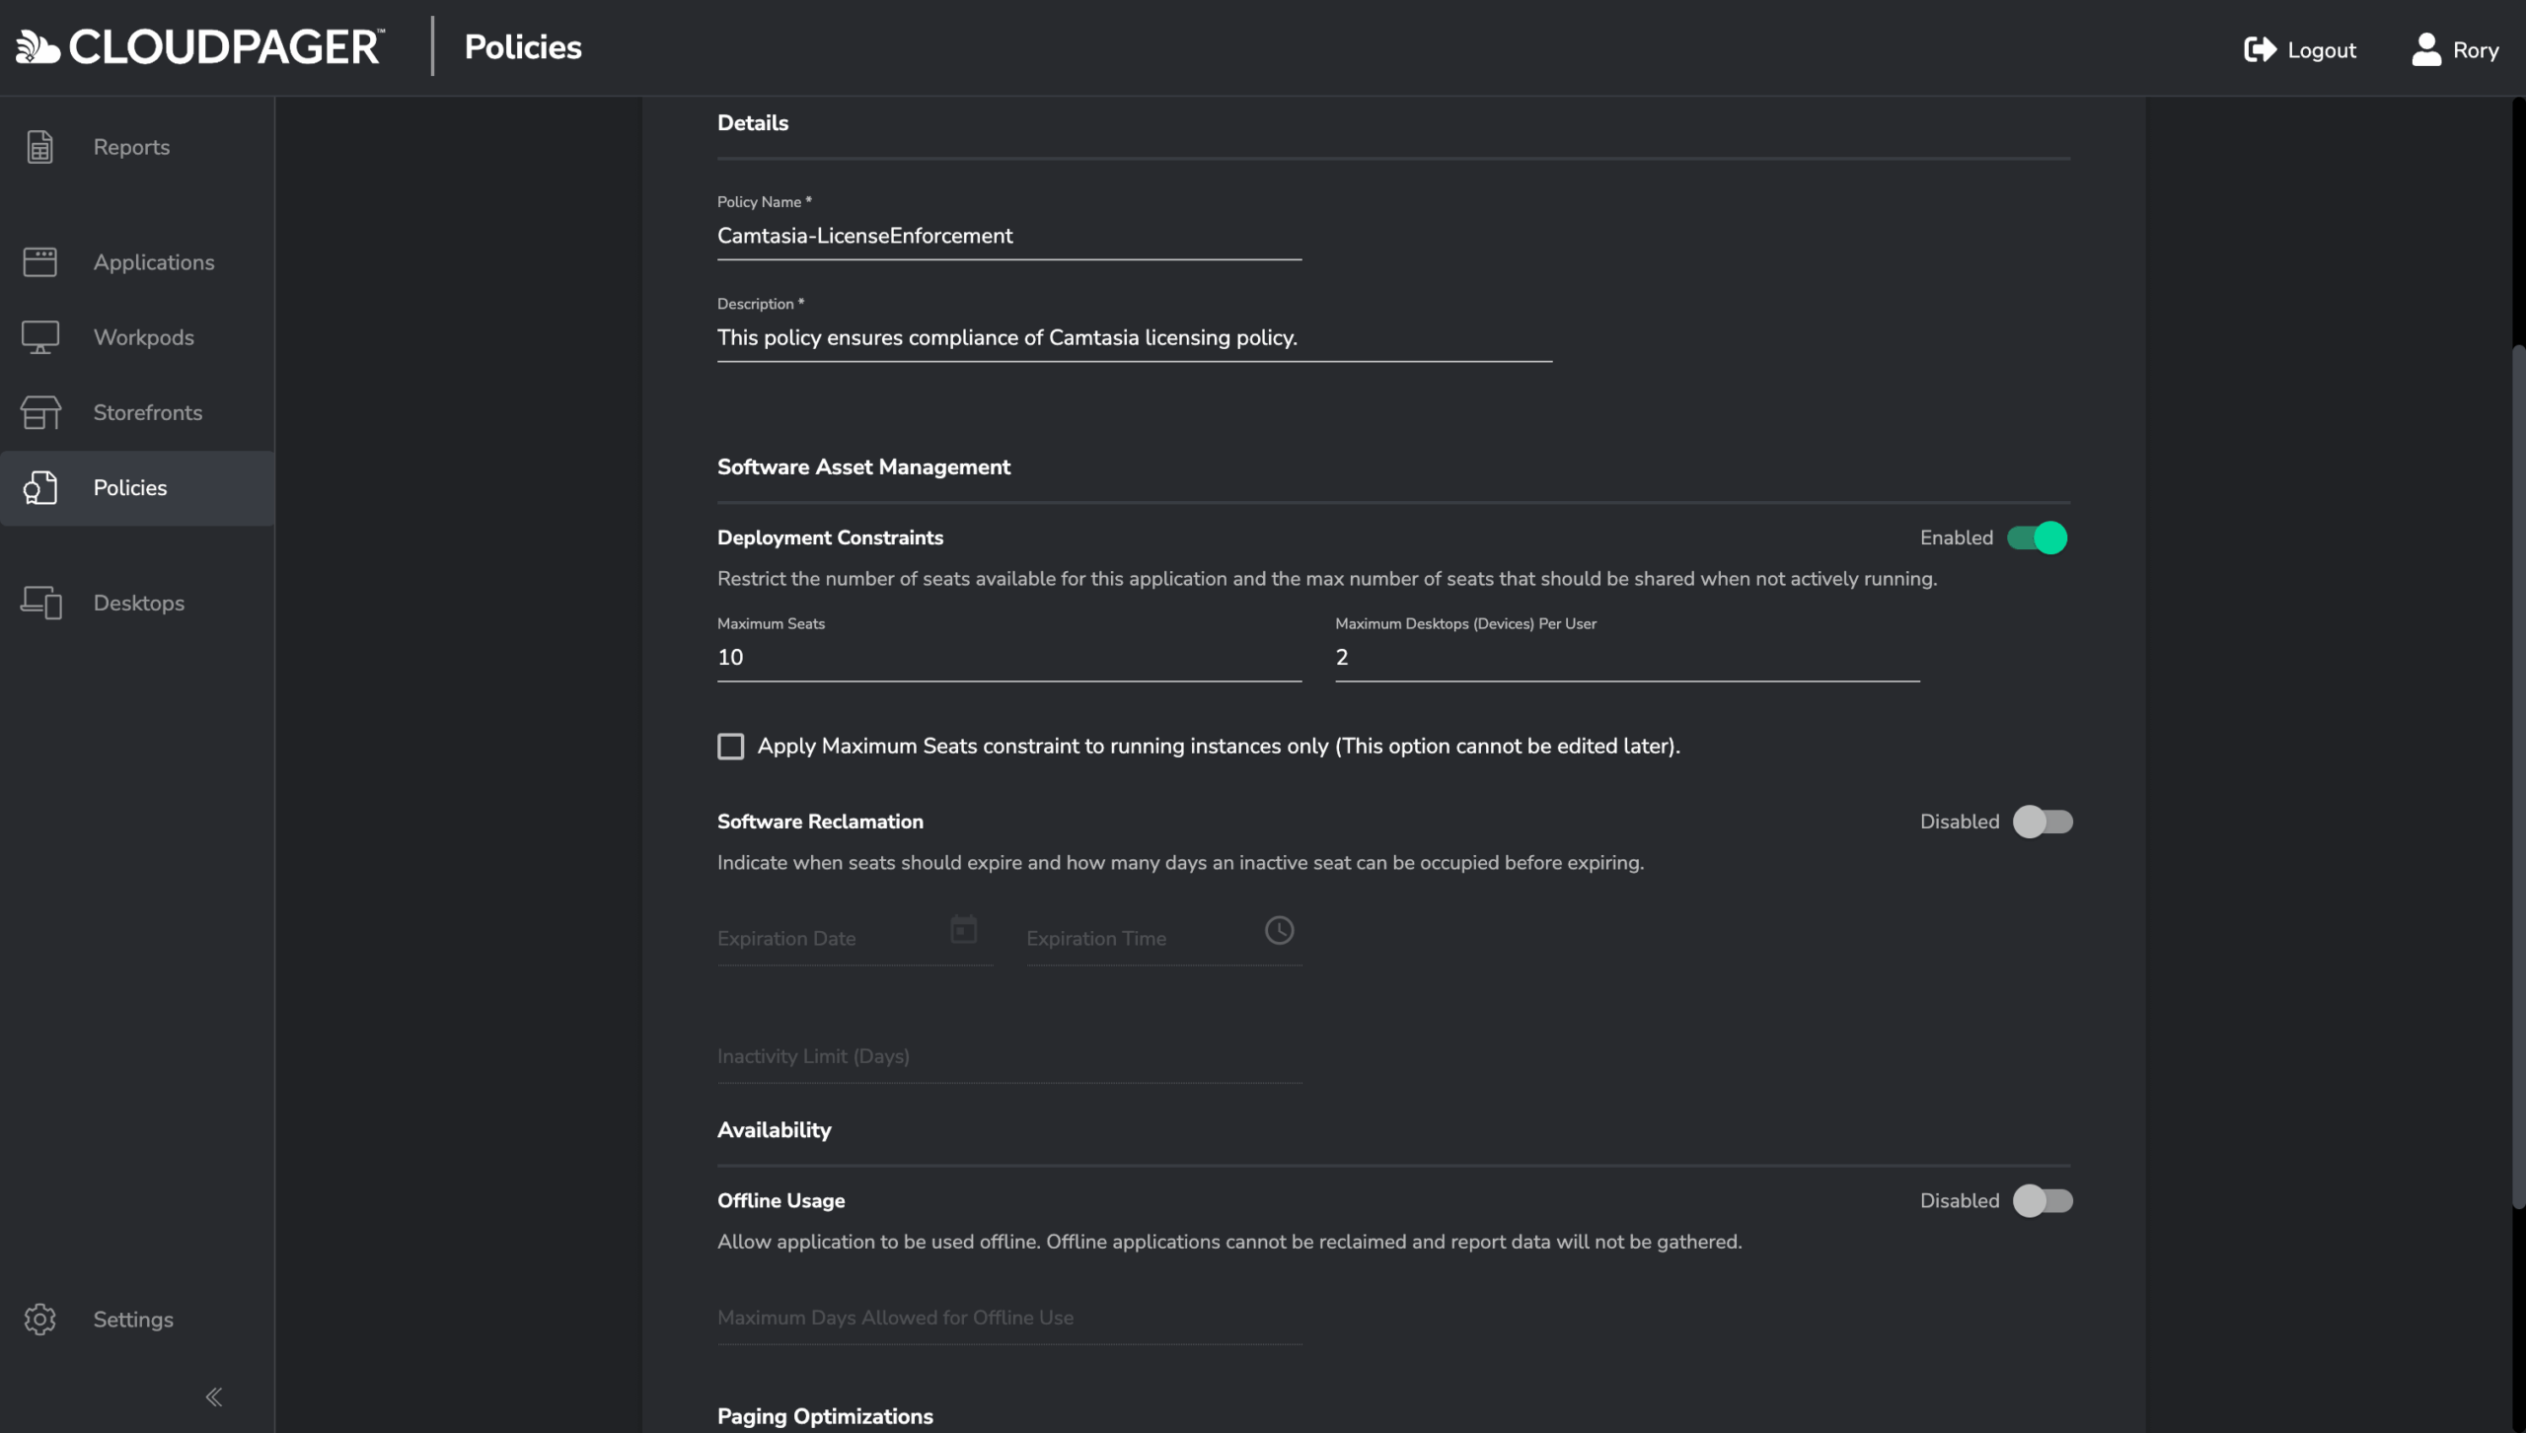
Task: Click the Software Asset Management heading
Action: (x=863, y=467)
